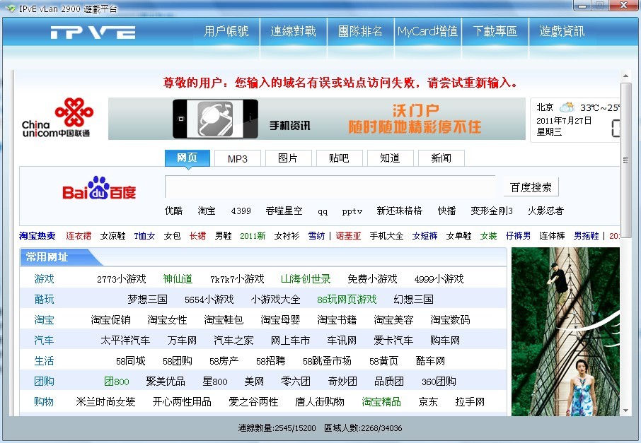Open the 用戶帳號 menu
641x443 pixels.
(x=226, y=31)
